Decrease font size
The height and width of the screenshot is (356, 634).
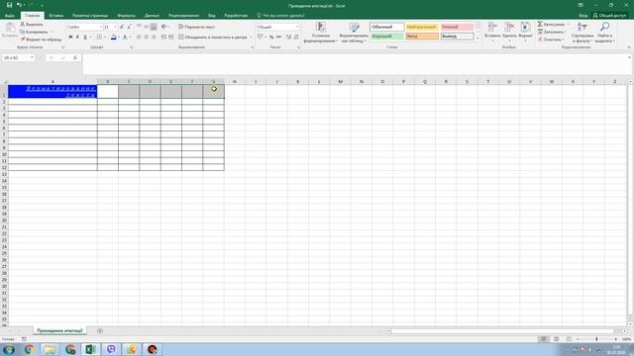coord(129,27)
